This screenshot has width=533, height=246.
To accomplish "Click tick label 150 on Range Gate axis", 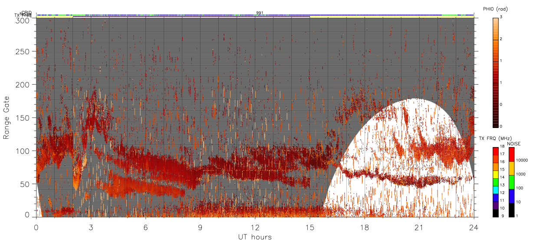I will (23, 118).
